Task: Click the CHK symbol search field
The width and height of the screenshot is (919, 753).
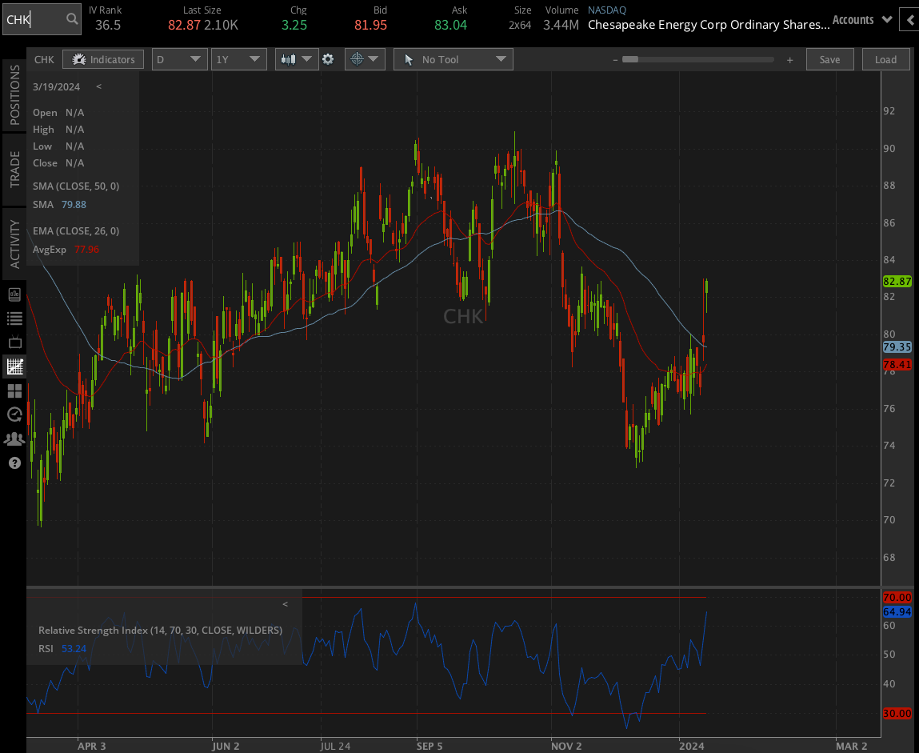Action: pyautogui.click(x=36, y=18)
